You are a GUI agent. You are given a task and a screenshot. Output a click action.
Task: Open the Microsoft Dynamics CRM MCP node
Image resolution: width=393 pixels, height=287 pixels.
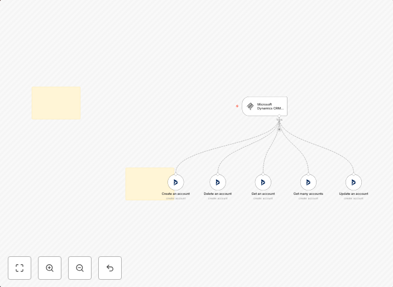coord(265,106)
